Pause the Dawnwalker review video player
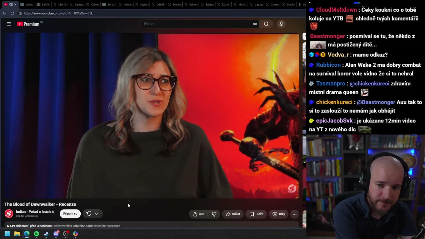Viewport: 425px width, 239px height. coord(152,116)
